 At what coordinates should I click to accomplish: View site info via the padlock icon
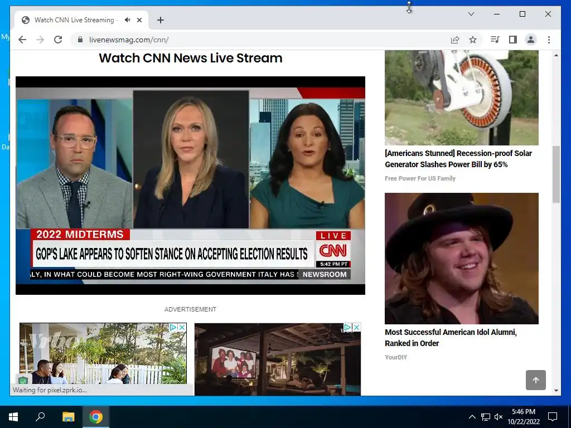(80, 40)
